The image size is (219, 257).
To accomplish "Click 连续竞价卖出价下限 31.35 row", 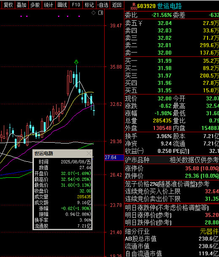I will click(172, 199).
